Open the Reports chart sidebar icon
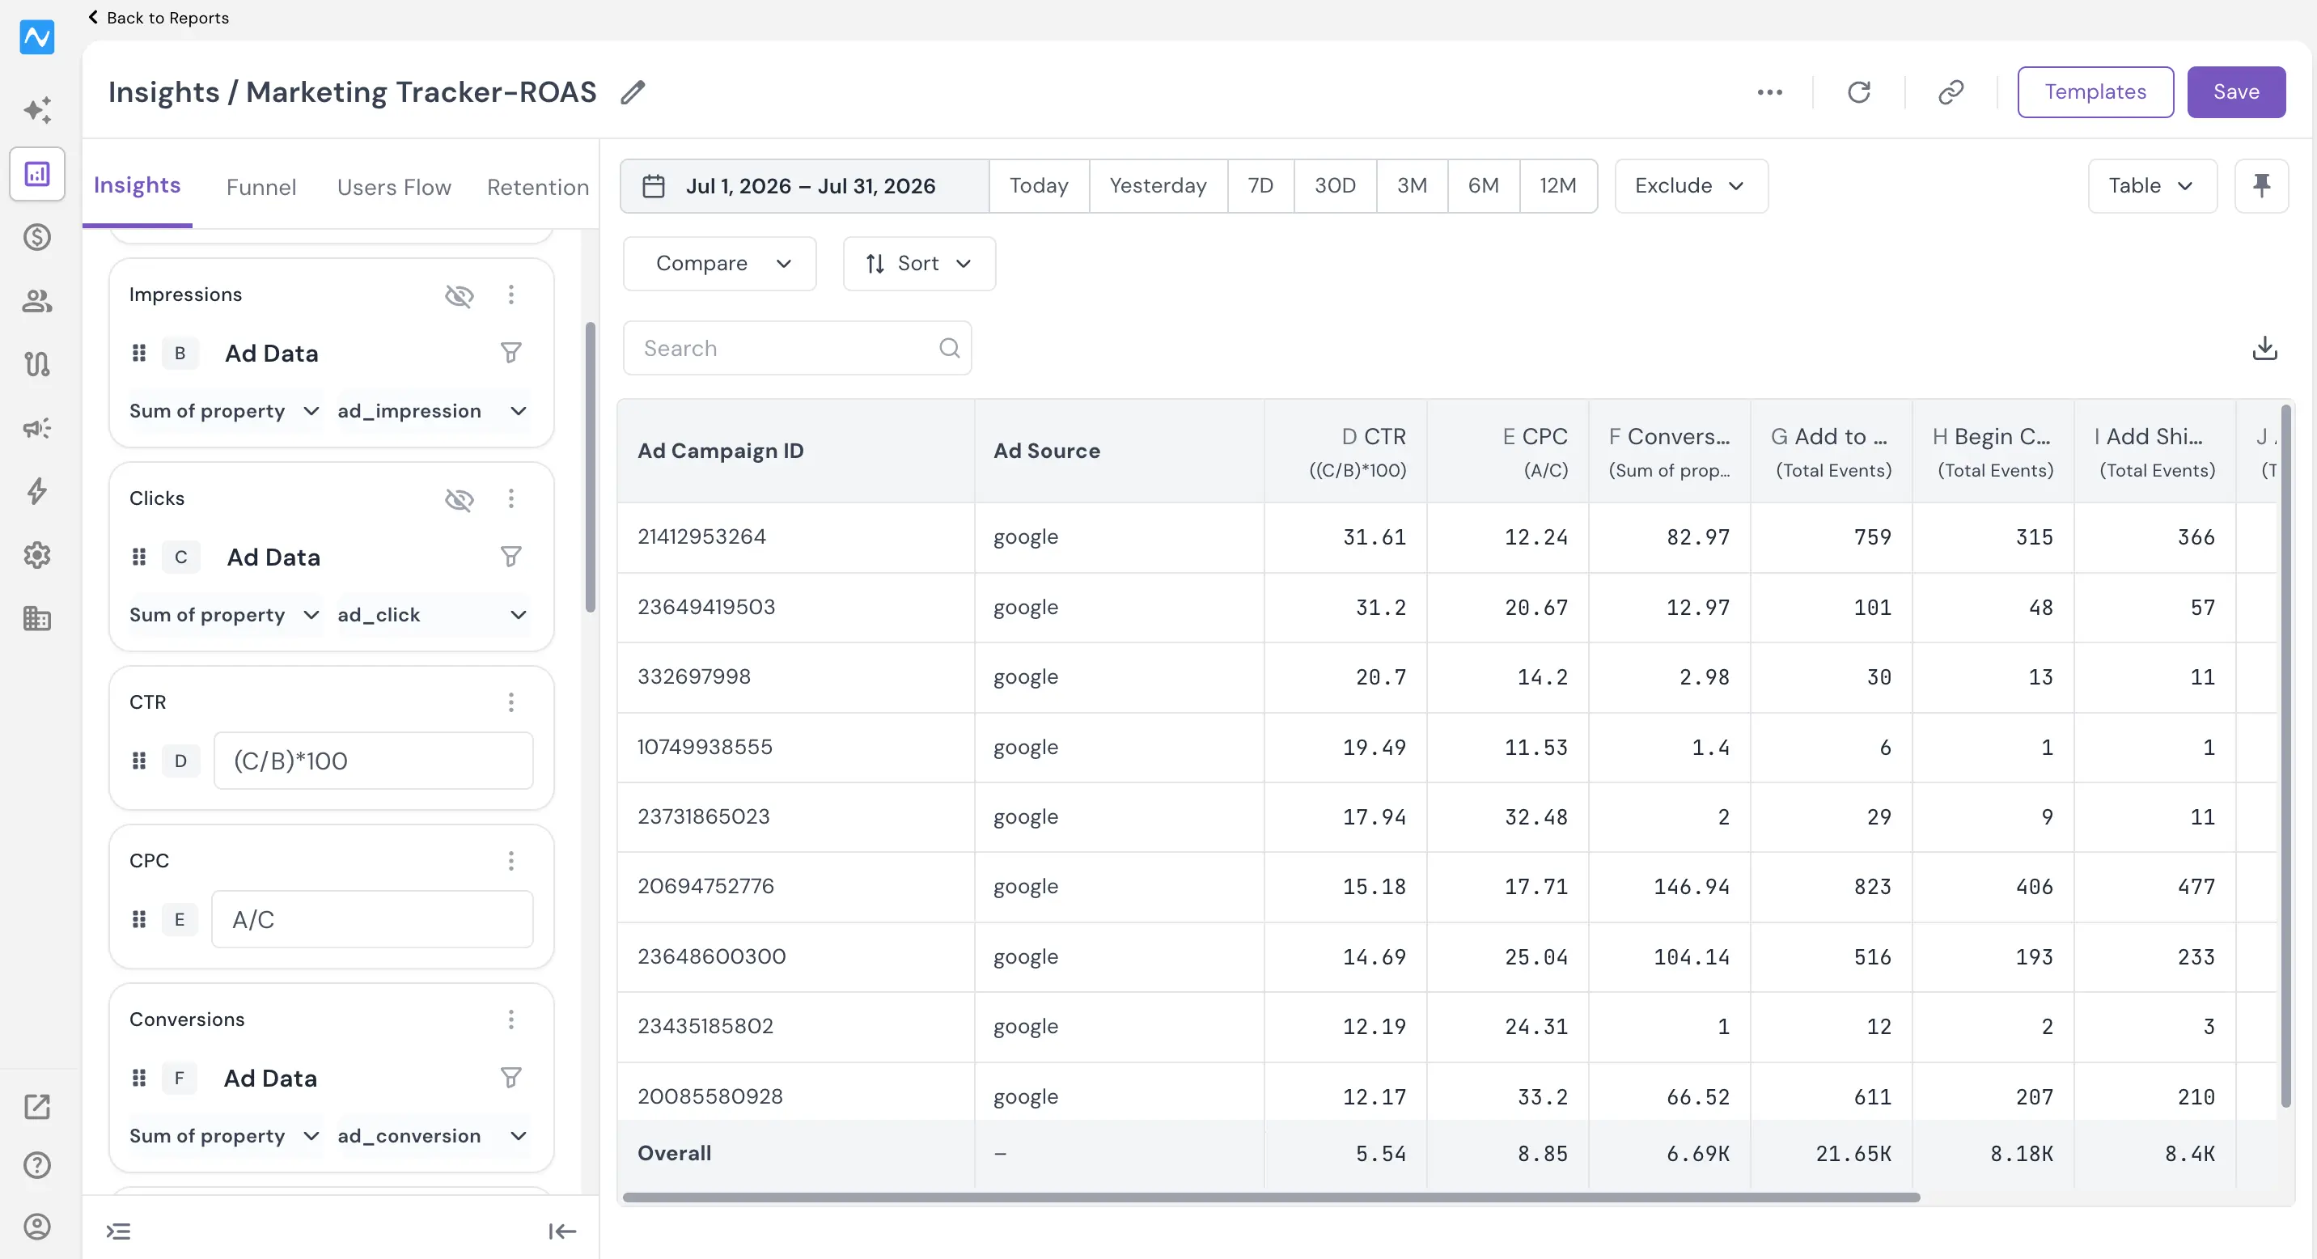The width and height of the screenshot is (2317, 1259). [x=37, y=174]
